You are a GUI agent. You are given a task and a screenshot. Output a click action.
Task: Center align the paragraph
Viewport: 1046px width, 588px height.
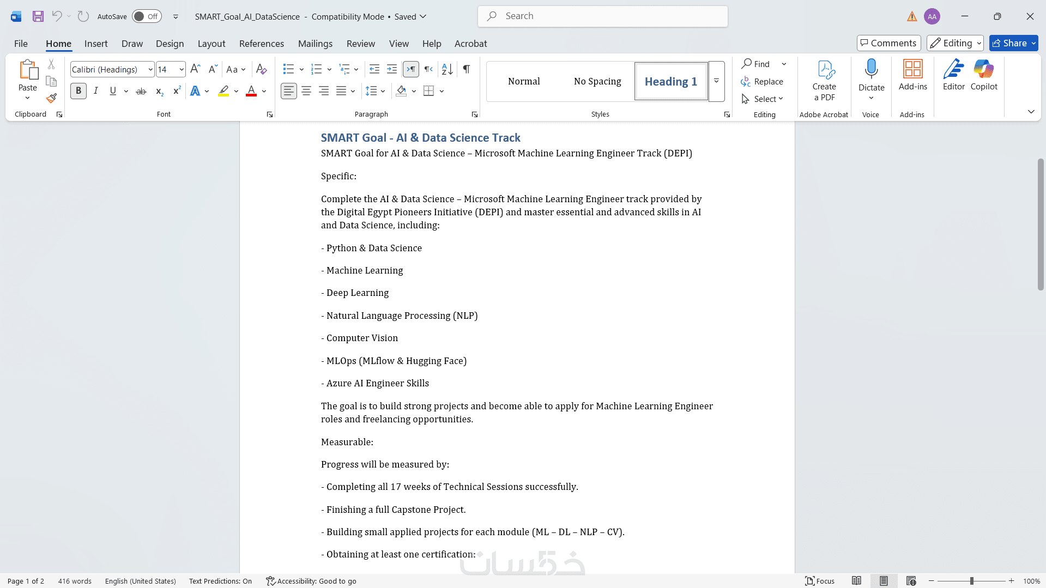306,91
